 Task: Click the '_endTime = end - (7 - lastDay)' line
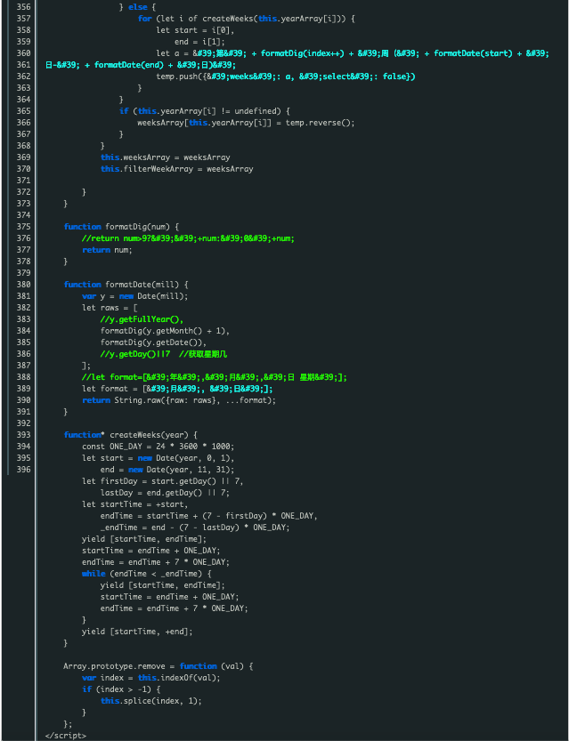point(195,528)
